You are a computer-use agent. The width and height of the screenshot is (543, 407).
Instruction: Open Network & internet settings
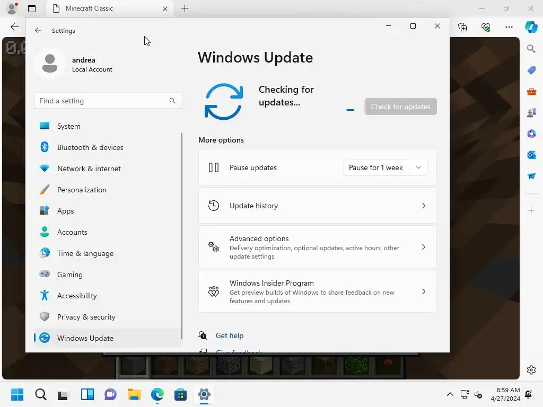click(108, 169)
